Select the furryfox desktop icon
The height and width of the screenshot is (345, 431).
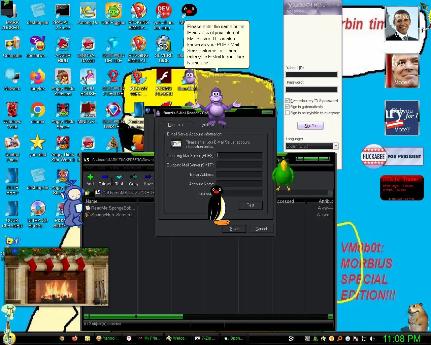pyautogui.click(x=38, y=81)
